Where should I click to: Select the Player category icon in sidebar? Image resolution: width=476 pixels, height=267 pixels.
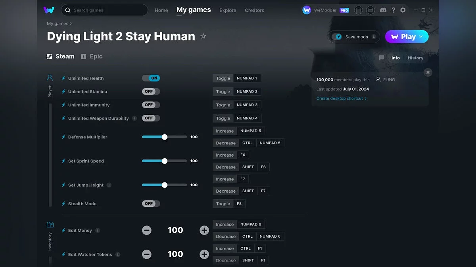50,78
